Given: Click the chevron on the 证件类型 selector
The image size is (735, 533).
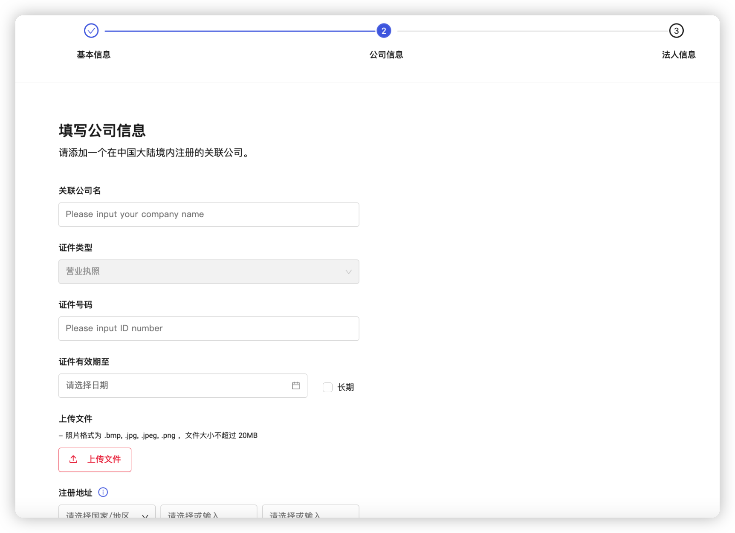Looking at the screenshot, I should 349,272.
